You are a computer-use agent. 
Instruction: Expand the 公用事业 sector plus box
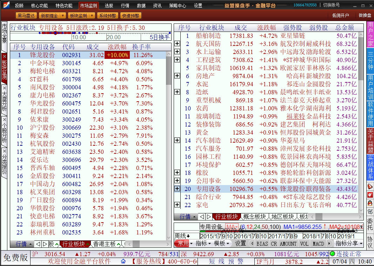(x=177, y=180)
